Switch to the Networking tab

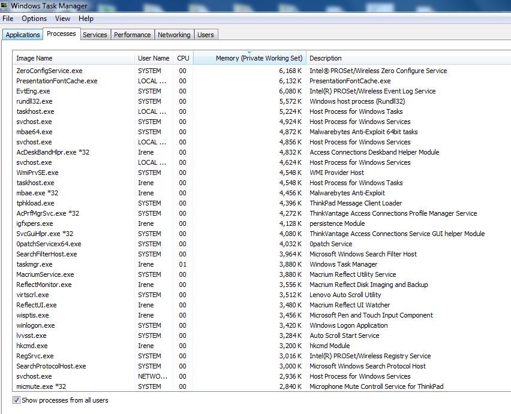pos(174,35)
